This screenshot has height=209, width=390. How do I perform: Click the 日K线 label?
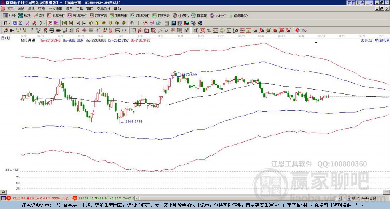pos(6,38)
